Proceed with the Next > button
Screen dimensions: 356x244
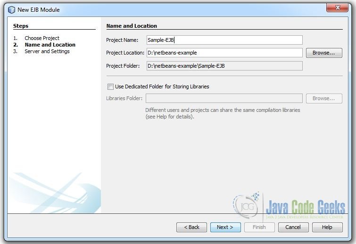(225, 227)
